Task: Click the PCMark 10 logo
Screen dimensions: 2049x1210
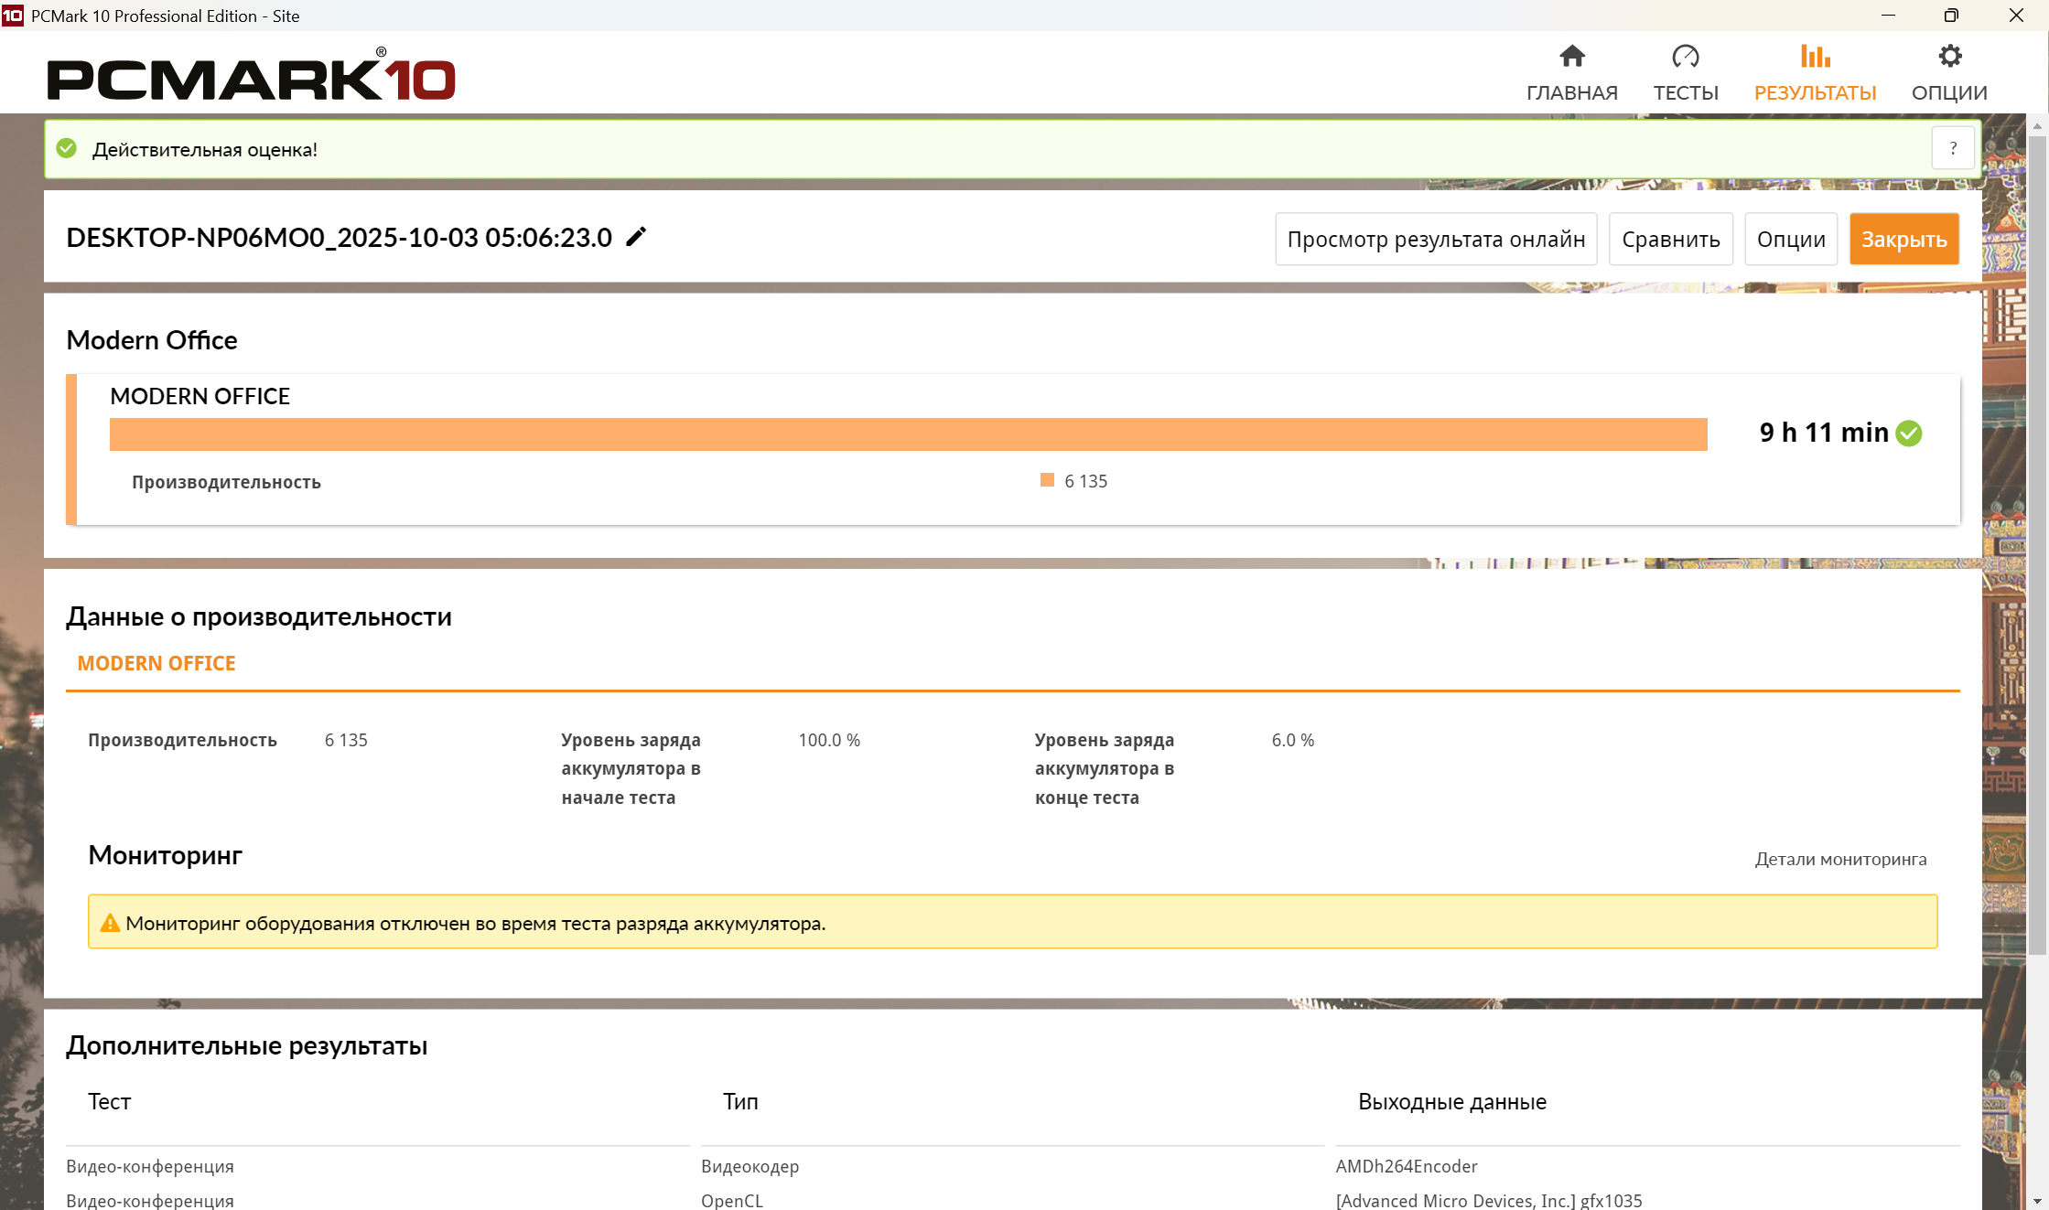Action: coord(251,77)
